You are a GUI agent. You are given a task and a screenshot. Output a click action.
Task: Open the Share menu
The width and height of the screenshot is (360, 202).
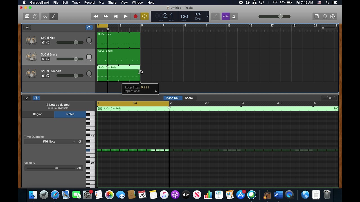click(x=112, y=3)
